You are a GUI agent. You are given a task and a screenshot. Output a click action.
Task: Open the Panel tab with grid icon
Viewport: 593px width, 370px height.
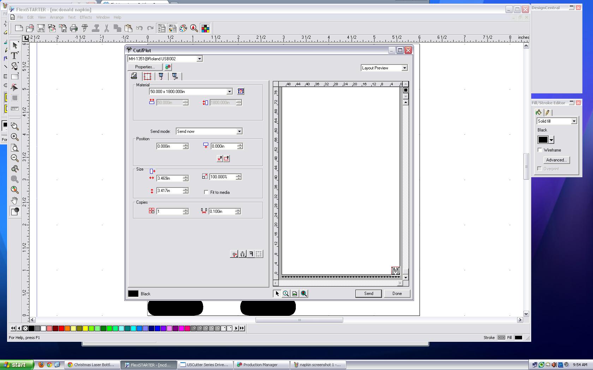[148, 76]
